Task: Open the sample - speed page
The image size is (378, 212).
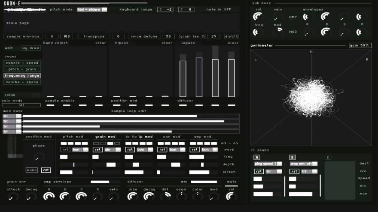Action: click(22, 63)
